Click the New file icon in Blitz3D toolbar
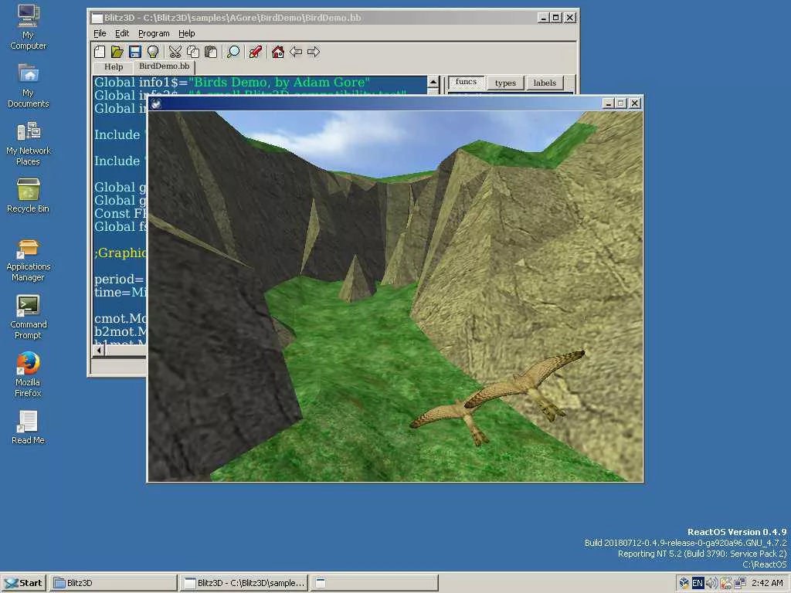This screenshot has width=791, height=593. coord(100,52)
